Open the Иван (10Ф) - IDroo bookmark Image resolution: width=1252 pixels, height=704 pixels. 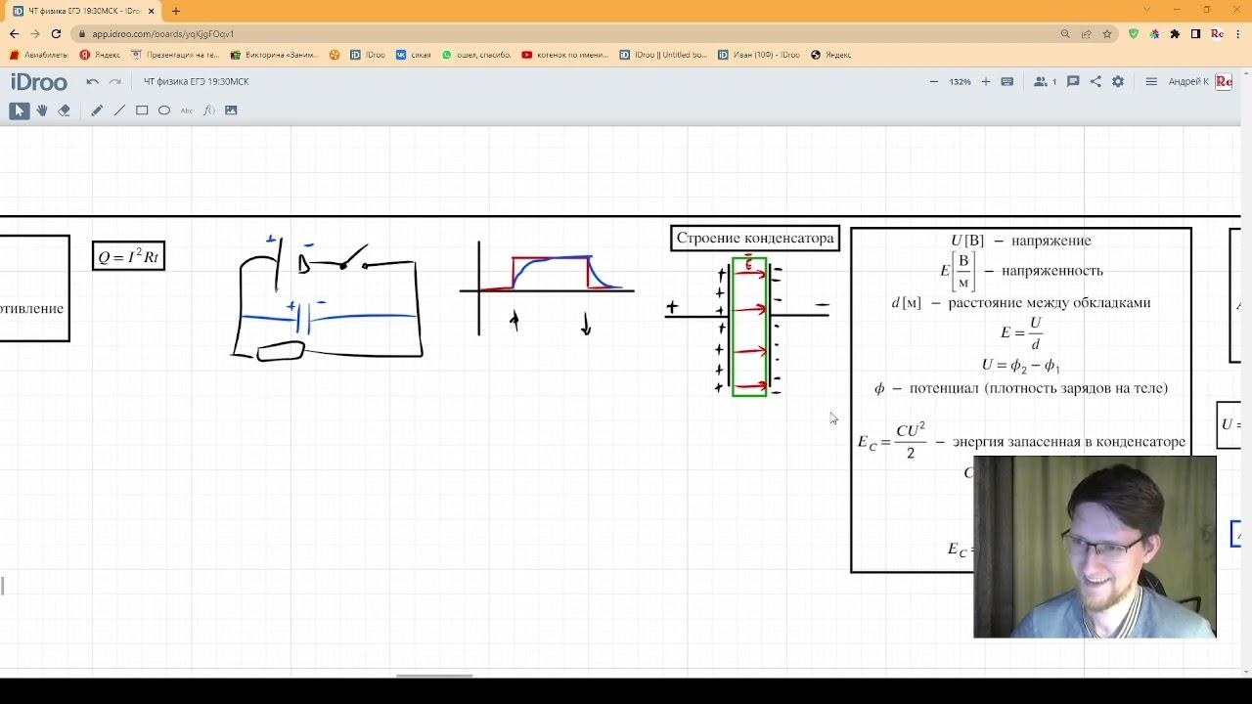pyautogui.click(x=759, y=55)
